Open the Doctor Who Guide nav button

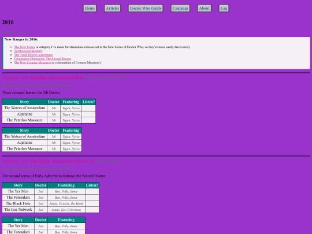(146, 8)
